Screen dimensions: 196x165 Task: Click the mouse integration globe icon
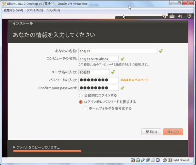click(x=165, y=160)
